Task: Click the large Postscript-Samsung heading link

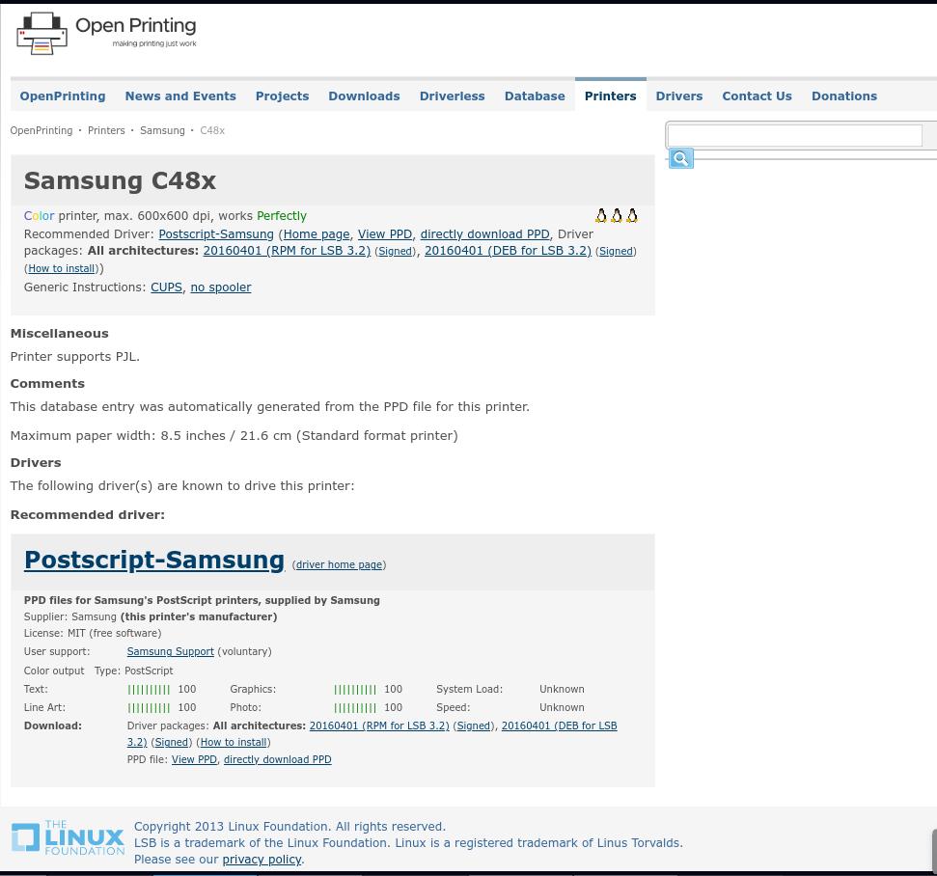Action: 154,561
